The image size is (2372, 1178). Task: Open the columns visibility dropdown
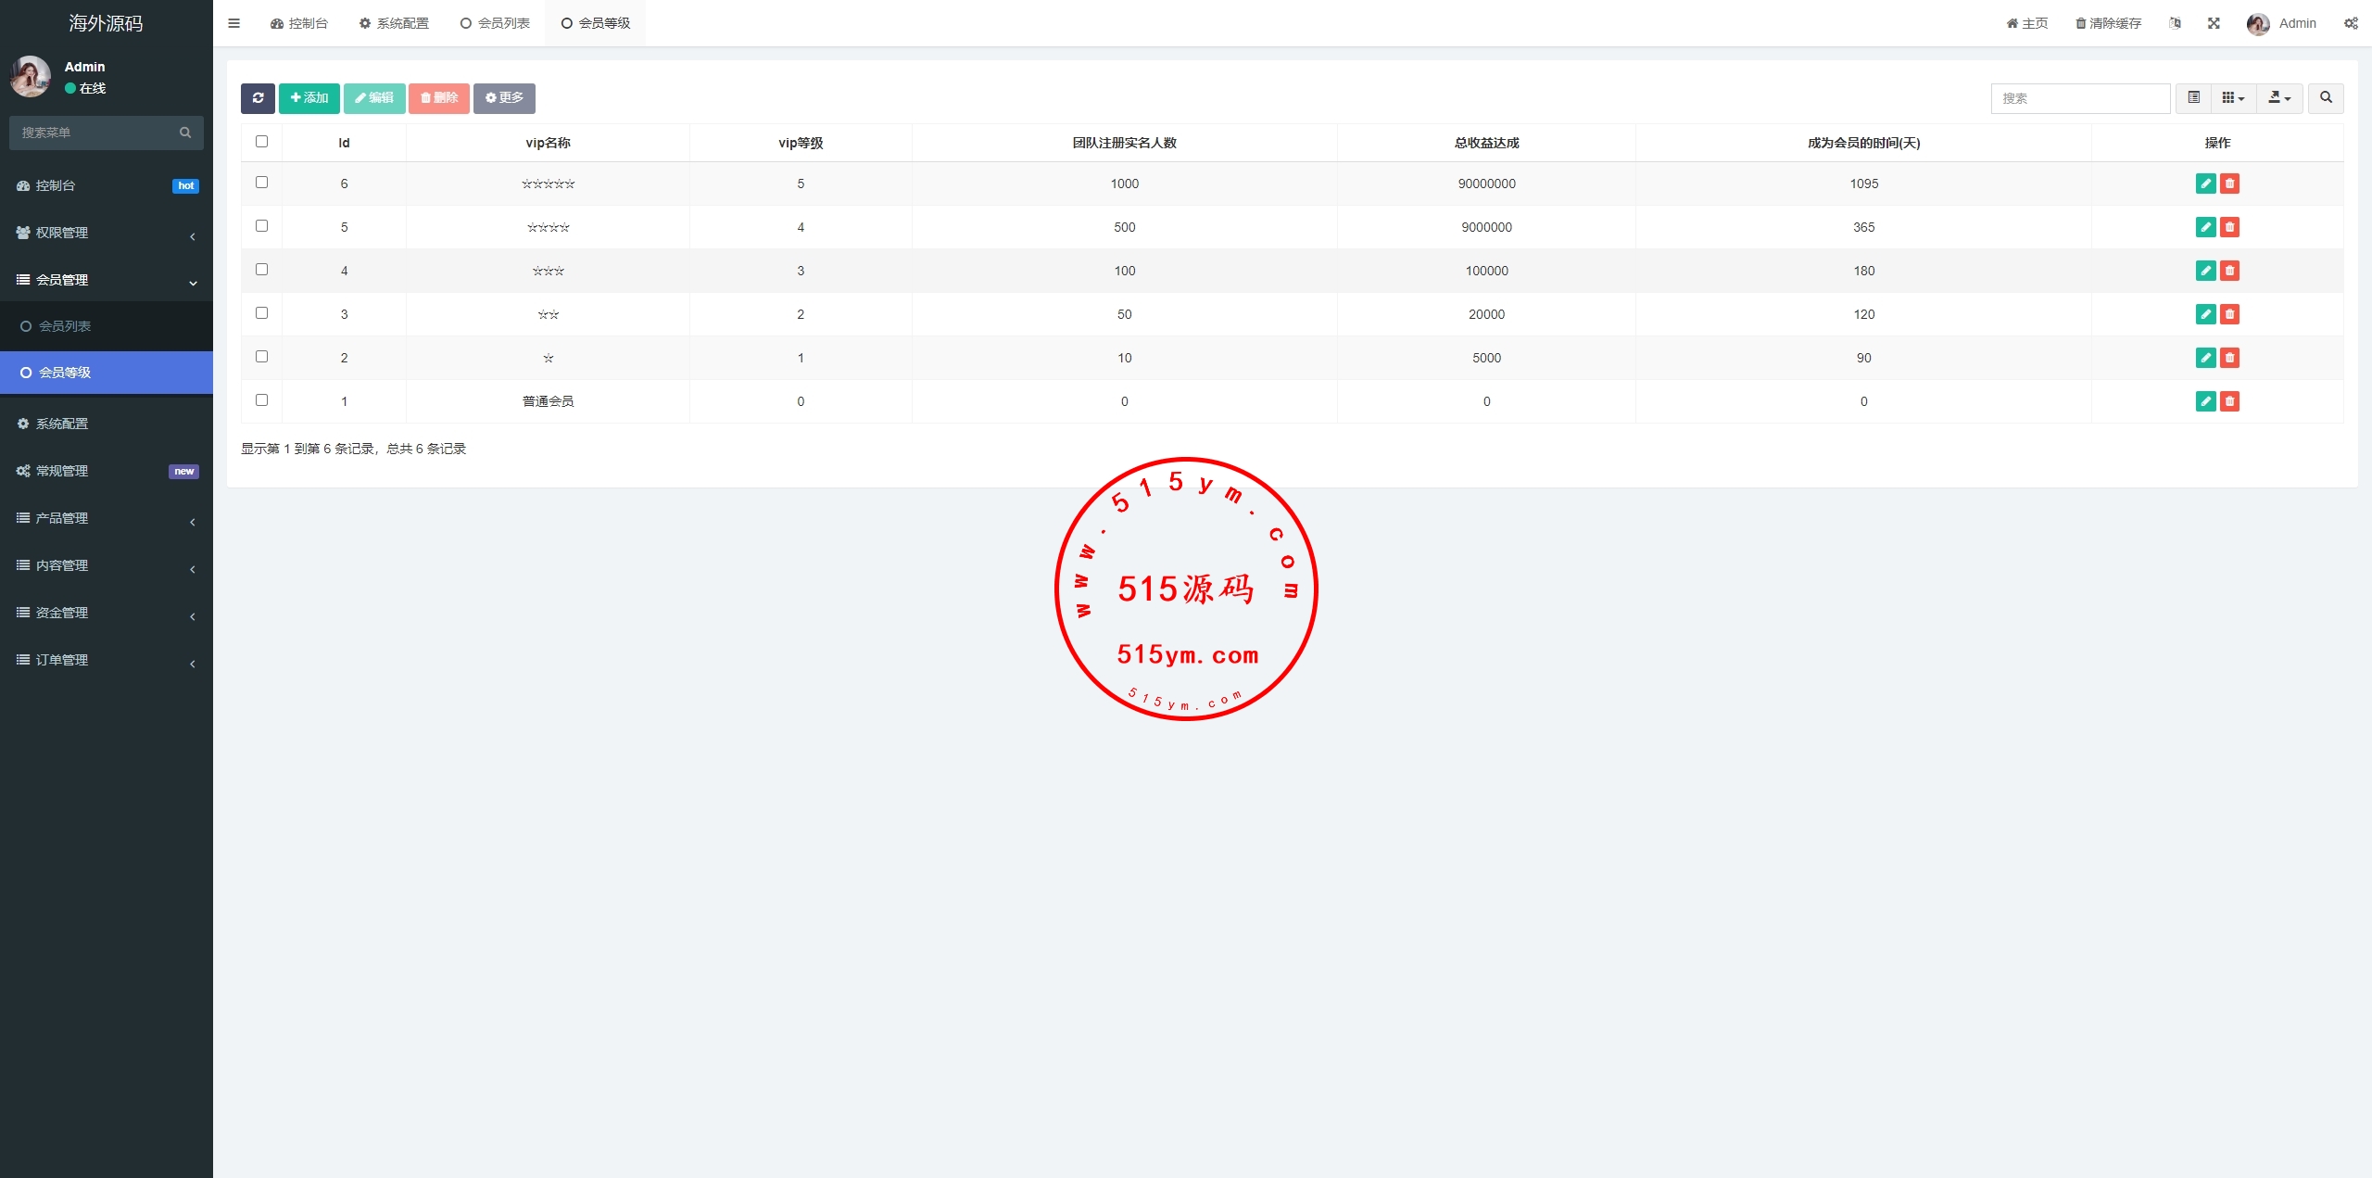pyautogui.click(x=2233, y=98)
